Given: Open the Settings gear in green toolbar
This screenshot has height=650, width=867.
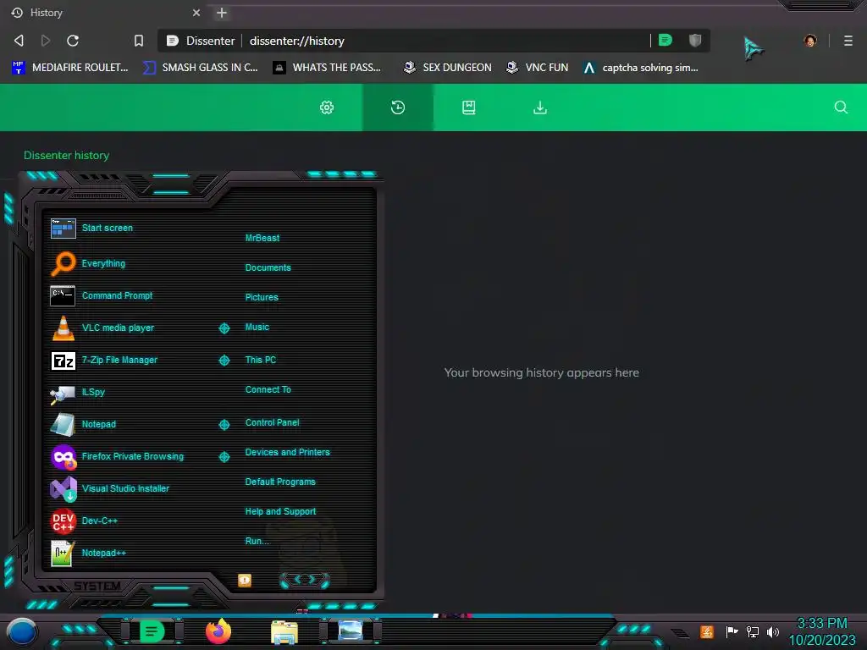Looking at the screenshot, I should (327, 107).
